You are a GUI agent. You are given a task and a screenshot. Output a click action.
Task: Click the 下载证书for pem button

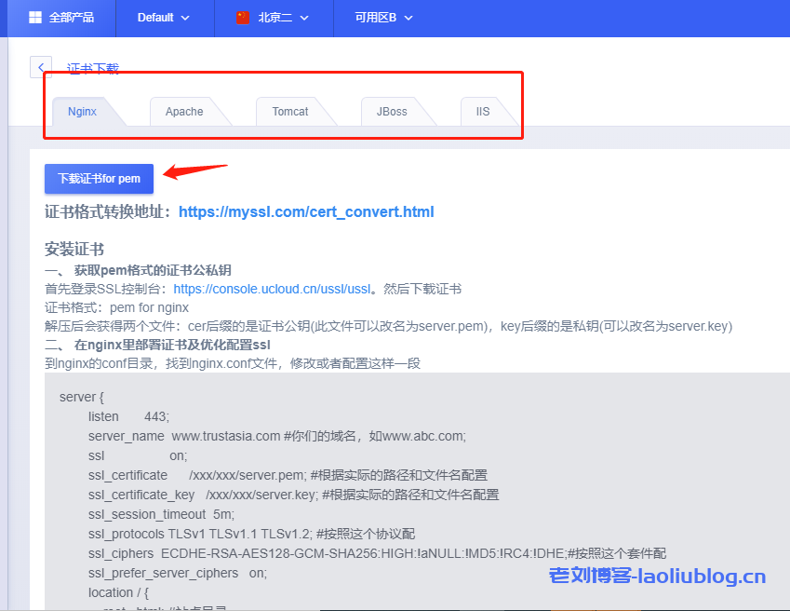pos(99,179)
